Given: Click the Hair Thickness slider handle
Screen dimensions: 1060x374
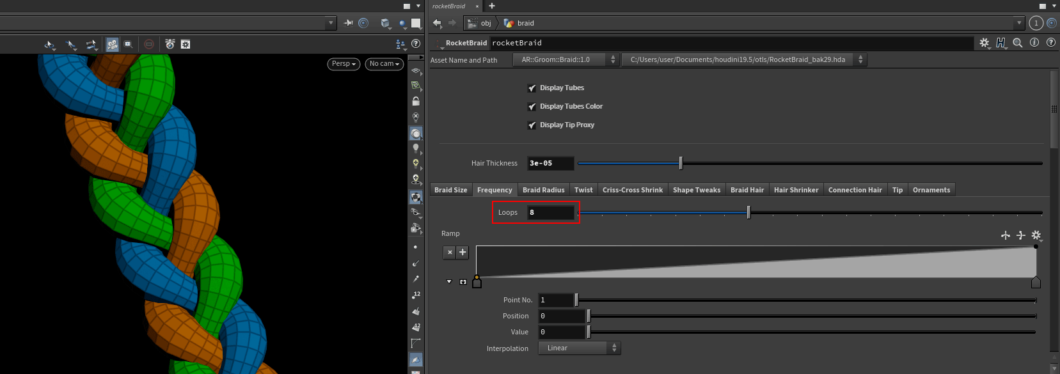Looking at the screenshot, I should click(x=681, y=163).
